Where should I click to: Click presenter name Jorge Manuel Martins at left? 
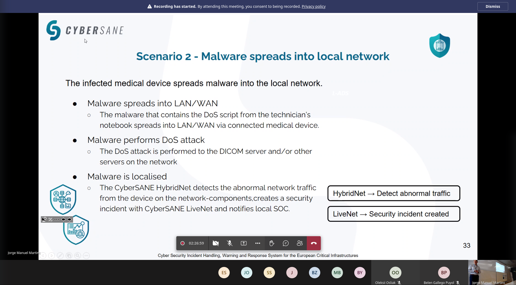[24, 253]
